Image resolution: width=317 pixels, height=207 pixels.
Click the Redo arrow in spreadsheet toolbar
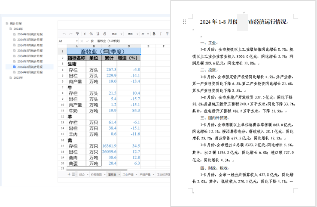point(70,34)
